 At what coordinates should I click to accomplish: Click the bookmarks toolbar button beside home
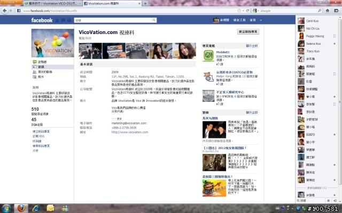[x=336, y=11]
